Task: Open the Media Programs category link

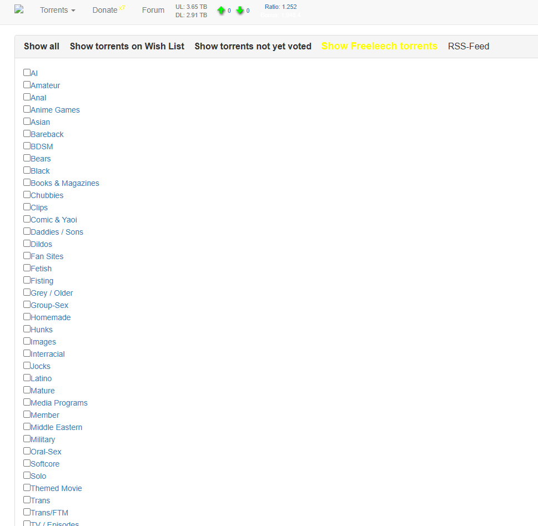Action: pyautogui.click(x=59, y=403)
